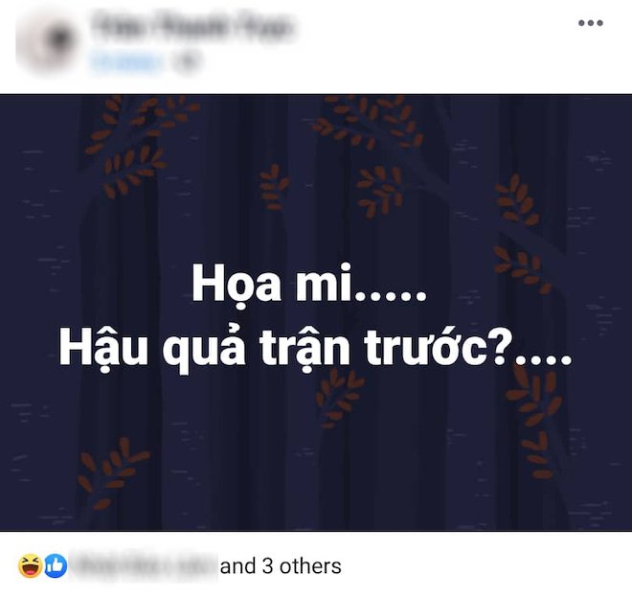
Task: Click the word "trước?" in the post
Action: (439, 348)
